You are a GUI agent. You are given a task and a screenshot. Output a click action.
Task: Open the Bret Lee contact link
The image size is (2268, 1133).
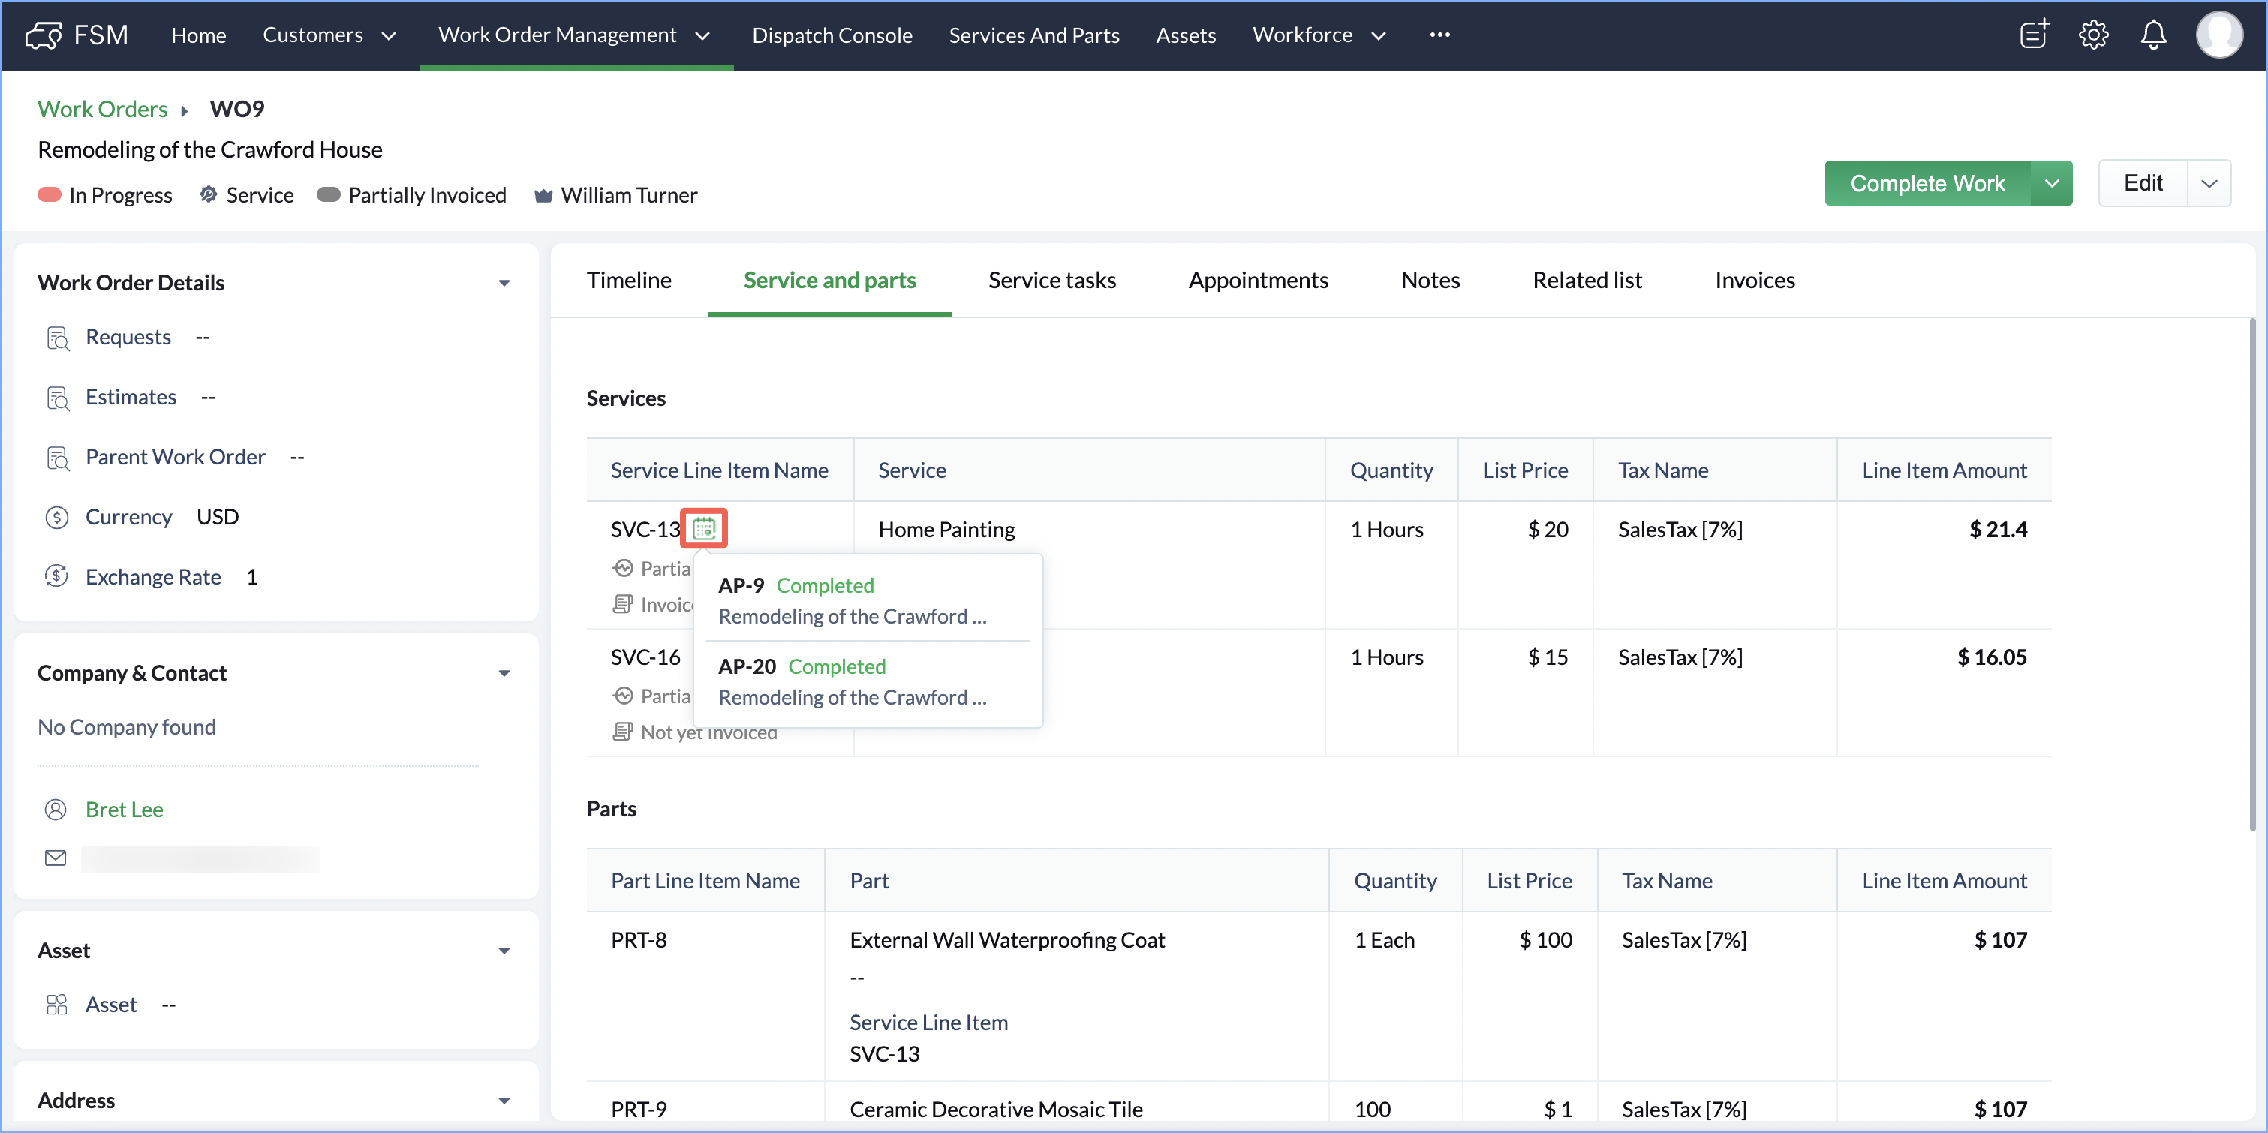click(x=124, y=809)
